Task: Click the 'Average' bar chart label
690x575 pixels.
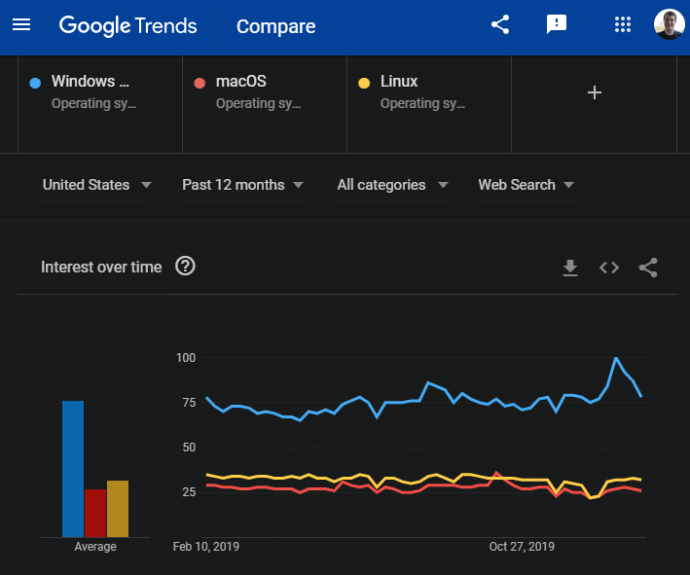Action: (x=95, y=547)
